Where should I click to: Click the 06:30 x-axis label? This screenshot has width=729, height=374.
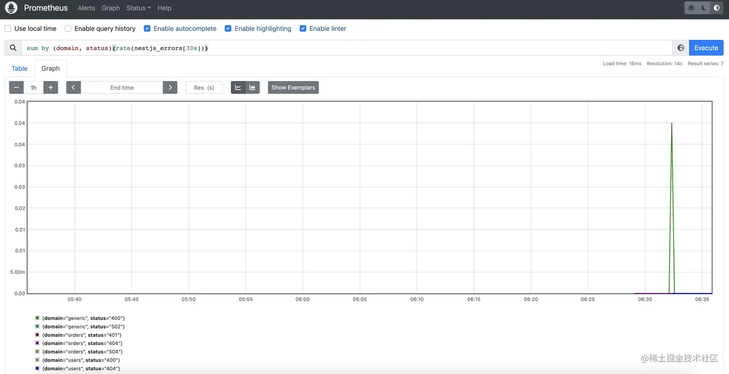(645, 299)
